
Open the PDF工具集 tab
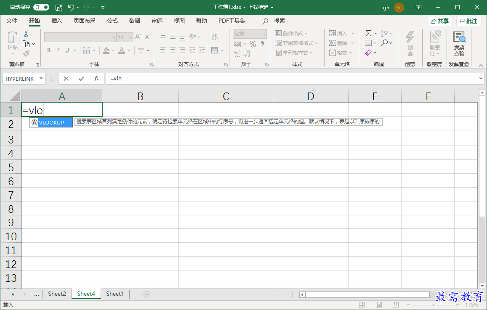[232, 21]
